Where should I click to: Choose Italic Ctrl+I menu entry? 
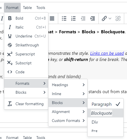26,27
